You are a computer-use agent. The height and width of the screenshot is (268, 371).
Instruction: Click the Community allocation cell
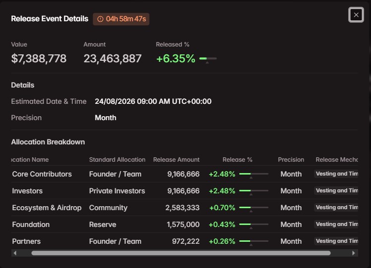[x=108, y=208]
